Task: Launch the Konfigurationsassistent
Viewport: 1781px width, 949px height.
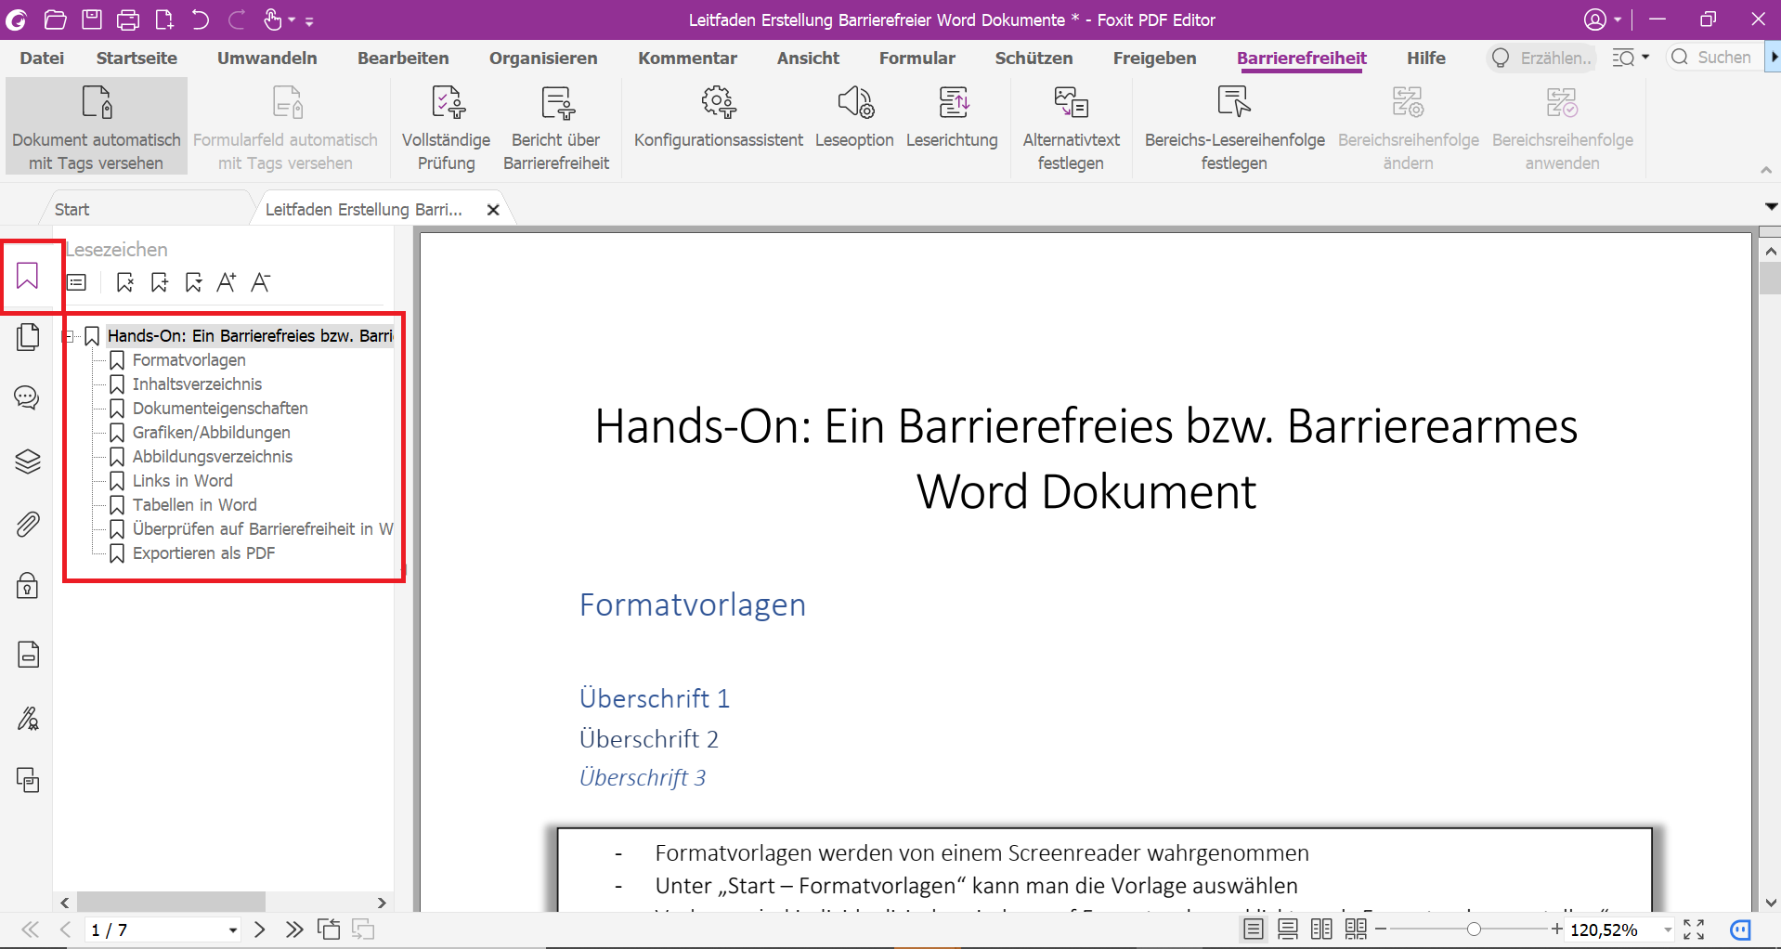Action: (718, 125)
